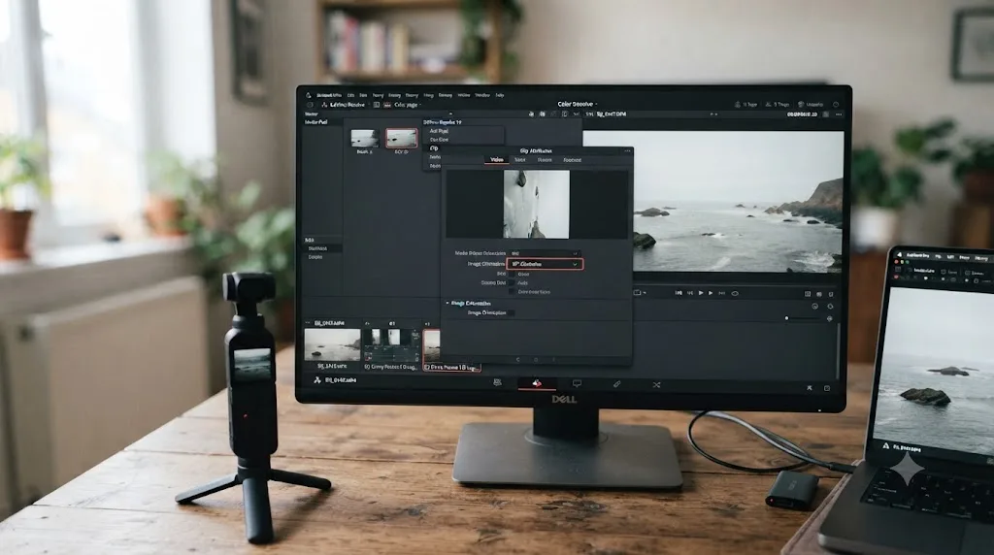This screenshot has height=555, width=994.
Task: Click the slanted tag icon in the bottom bar
Action: click(616, 384)
